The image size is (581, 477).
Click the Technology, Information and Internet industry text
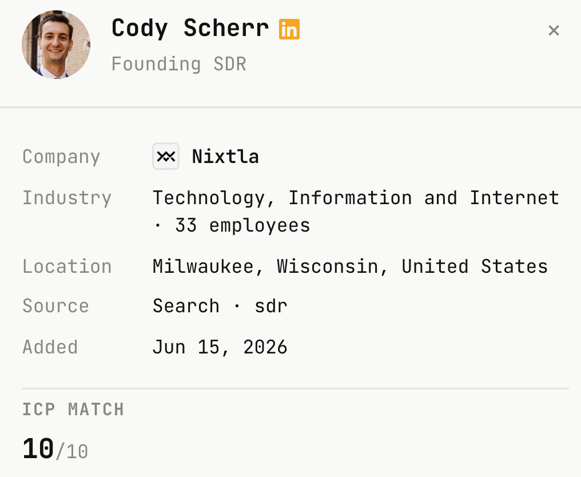click(x=356, y=198)
